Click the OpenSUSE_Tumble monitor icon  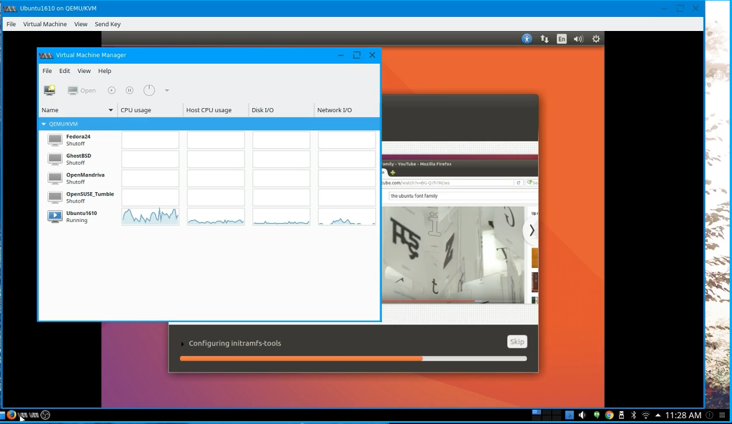[55, 197]
